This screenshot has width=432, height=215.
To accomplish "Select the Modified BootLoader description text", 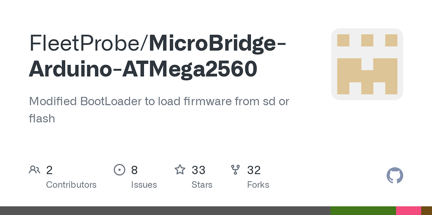I will click(159, 110).
